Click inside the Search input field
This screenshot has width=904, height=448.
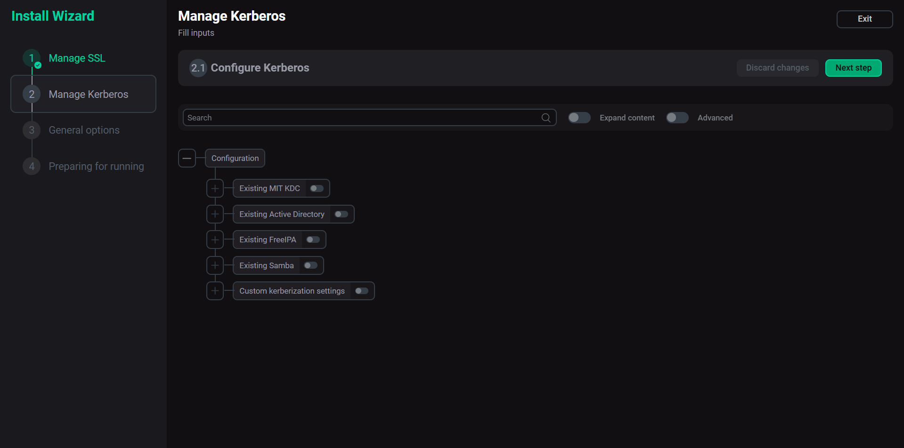[x=330, y=117]
